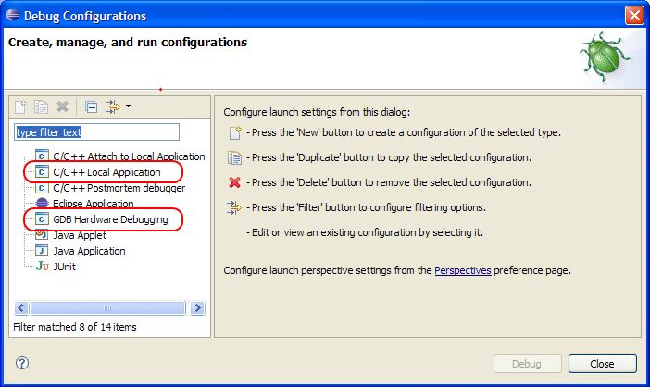The height and width of the screenshot is (387, 650).
Task: Open the filter dropdown arrow in the toolbar
Action: coord(128,106)
